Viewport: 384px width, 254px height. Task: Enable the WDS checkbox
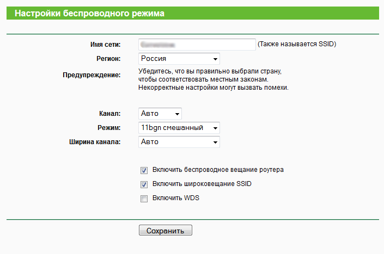point(144,199)
